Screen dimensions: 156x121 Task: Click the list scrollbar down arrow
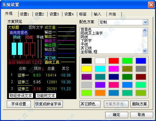pos(145,51)
